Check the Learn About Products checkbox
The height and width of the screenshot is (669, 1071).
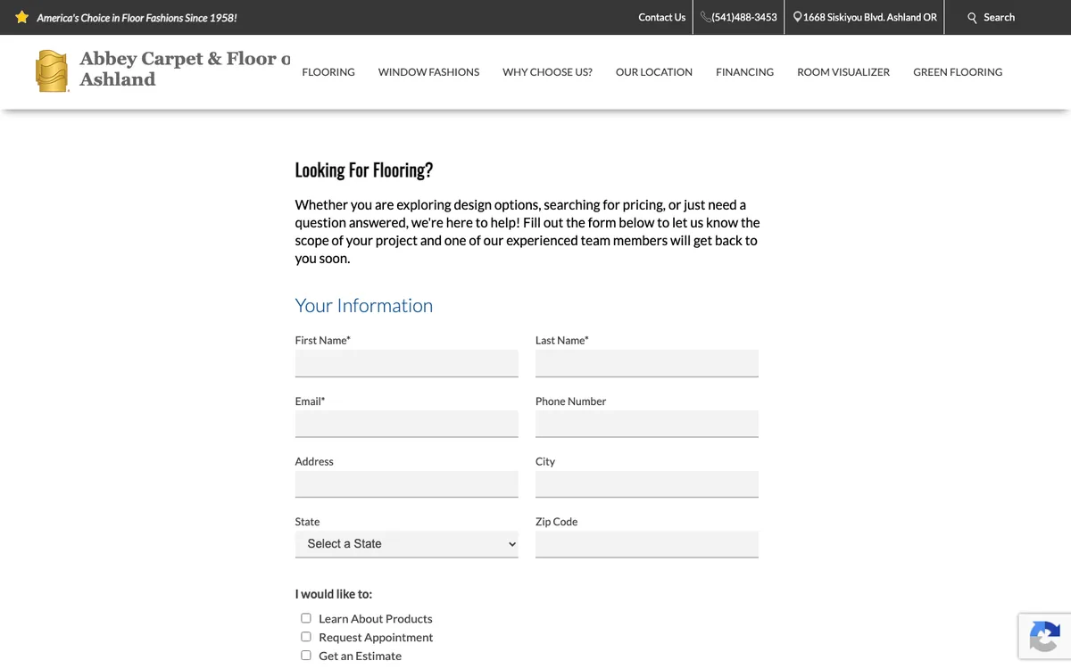point(306,618)
